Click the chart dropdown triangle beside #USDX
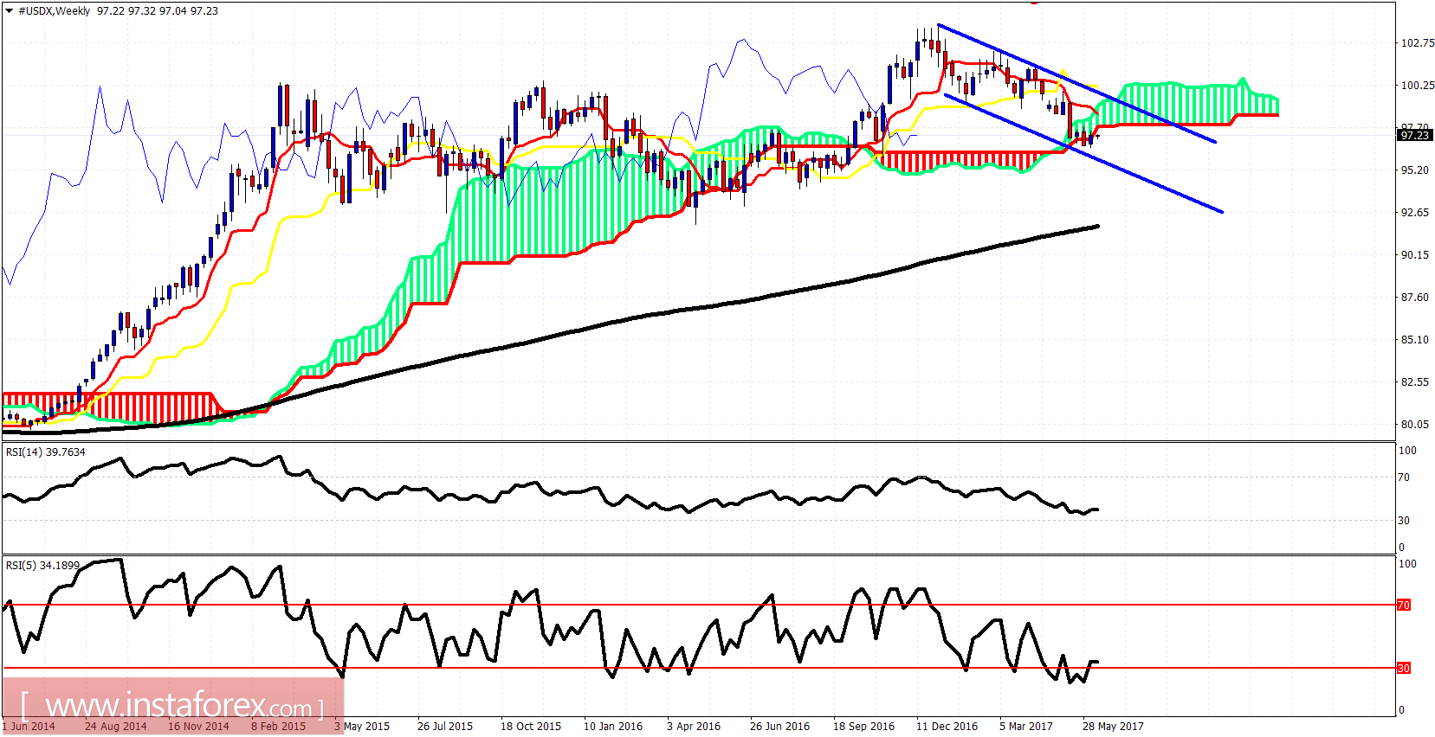 10,11
